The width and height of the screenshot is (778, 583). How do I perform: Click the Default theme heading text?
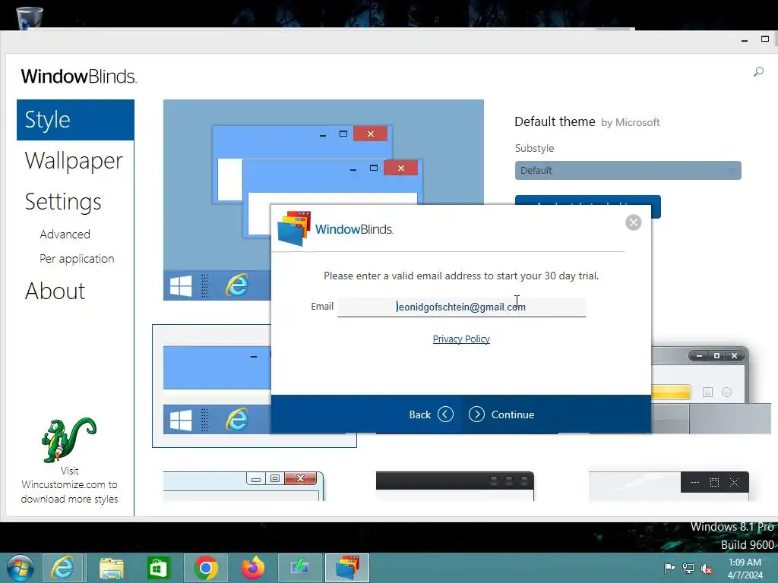click(x=554, y=121)
